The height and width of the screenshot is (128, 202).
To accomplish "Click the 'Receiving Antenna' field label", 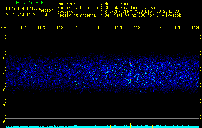I will pyautogui.click(x=76, y=15).
